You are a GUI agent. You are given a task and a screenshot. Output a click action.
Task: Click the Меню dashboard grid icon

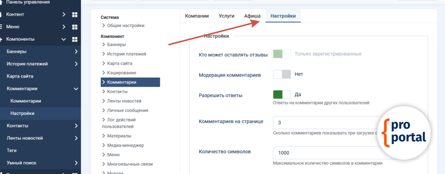(x=74, y=27)
